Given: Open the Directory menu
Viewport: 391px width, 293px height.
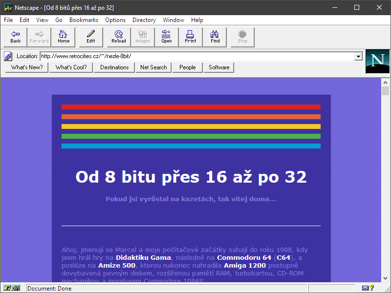Looking at the screenshot, I should [144, 20].
